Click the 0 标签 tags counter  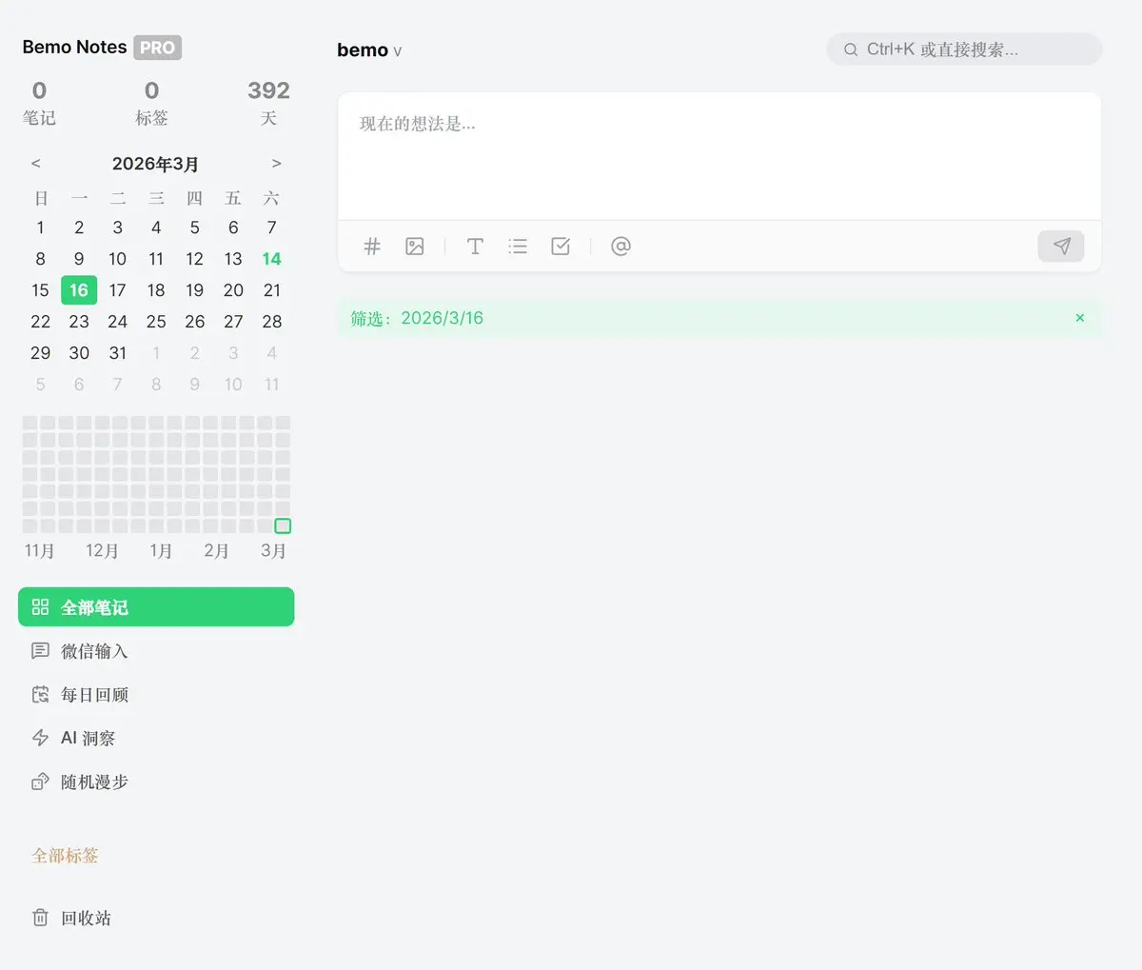(151, 103)
